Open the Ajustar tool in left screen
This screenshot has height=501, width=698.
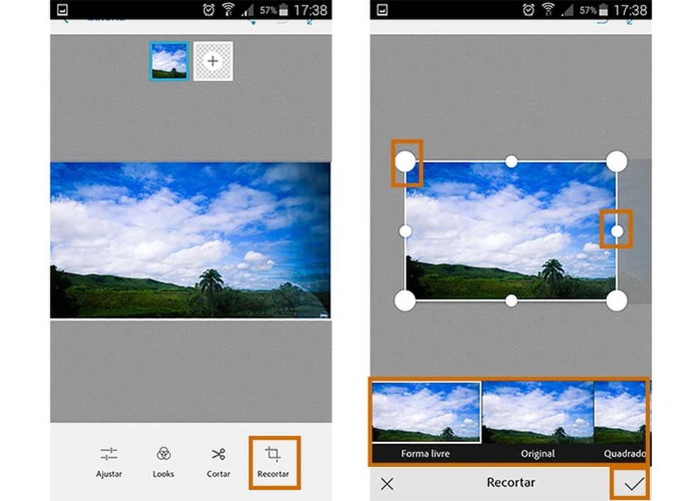click(x=109, y=462)
